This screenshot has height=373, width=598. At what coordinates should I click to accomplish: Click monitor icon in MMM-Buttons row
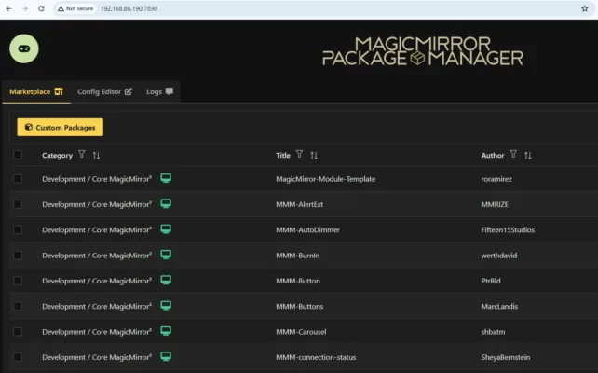tap(166, 306)
